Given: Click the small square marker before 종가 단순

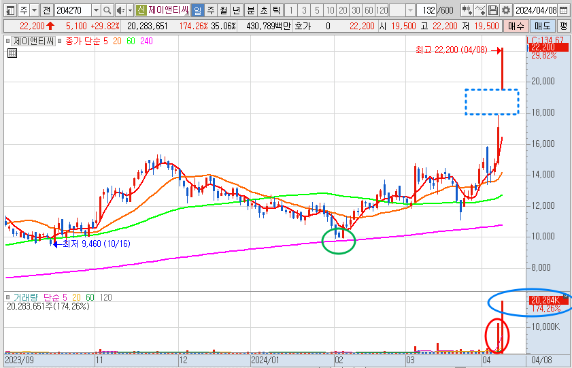Looking at the screenshot, I should [60, 41].
